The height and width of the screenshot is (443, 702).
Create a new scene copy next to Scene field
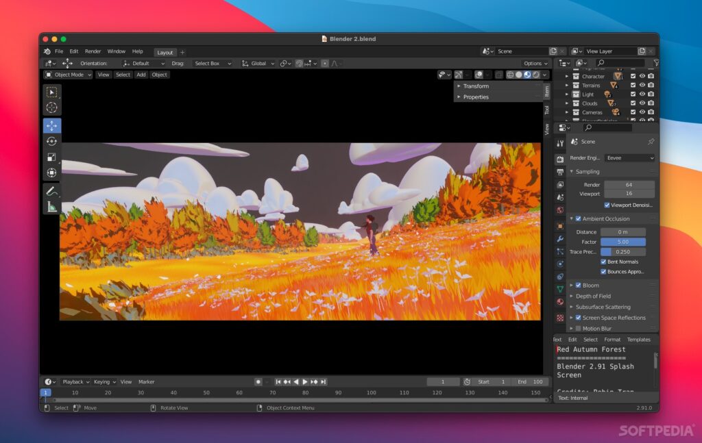[x=553, y=51]
